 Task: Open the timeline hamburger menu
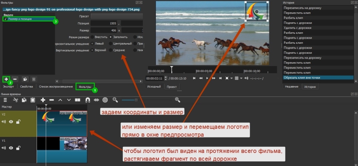coord(4,100)
